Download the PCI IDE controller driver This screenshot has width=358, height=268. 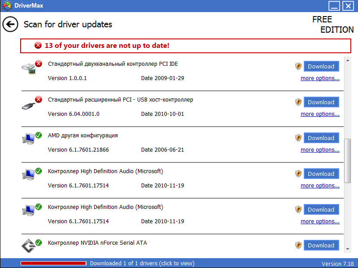point(321,66)
